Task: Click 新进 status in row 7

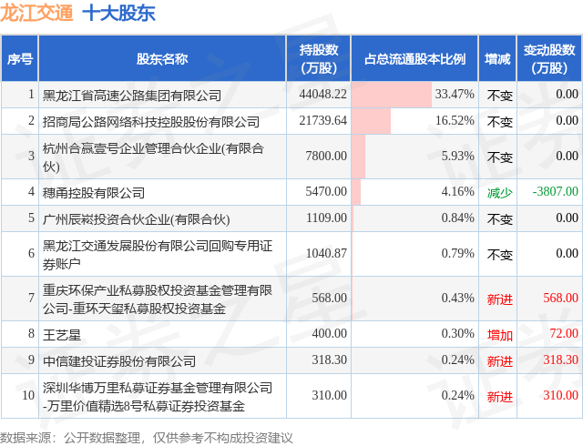Action: [500, 299]
